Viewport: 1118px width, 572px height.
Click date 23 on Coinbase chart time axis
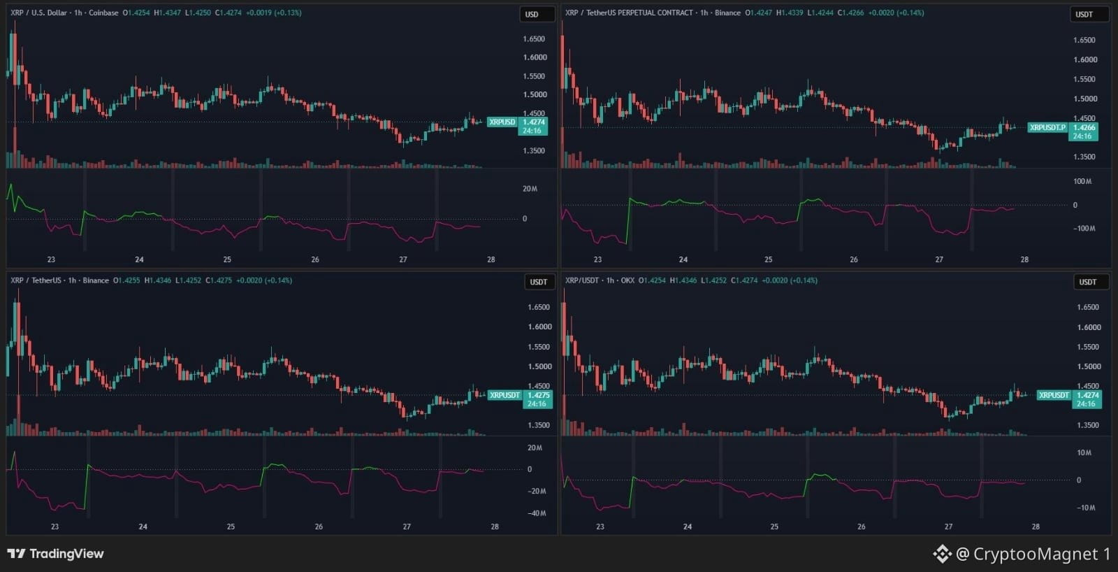51,259
